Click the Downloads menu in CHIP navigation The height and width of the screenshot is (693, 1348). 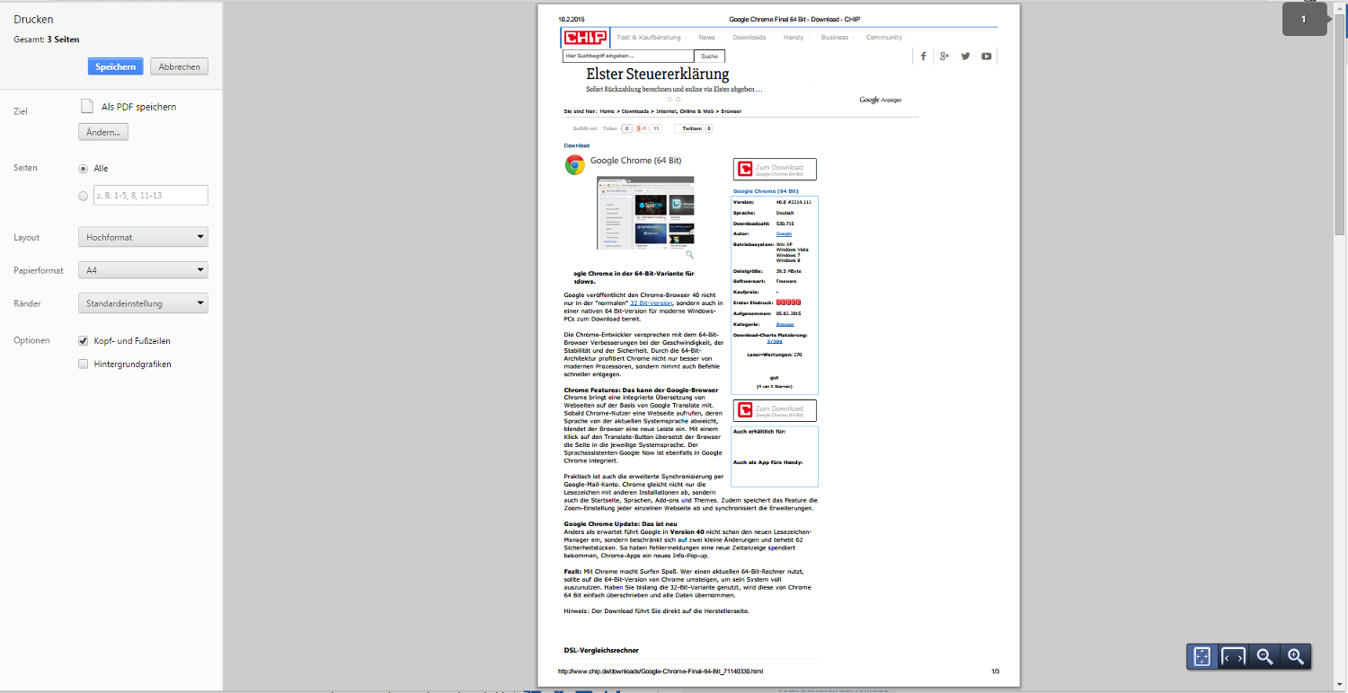pos(749,38)
